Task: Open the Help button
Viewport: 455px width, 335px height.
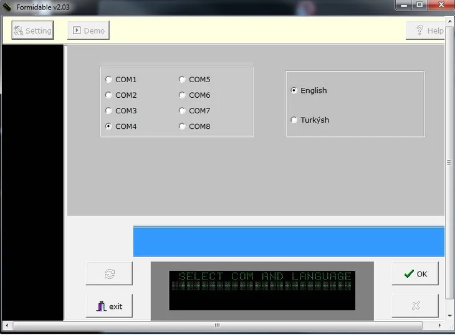Action: [x=428, y=31]
